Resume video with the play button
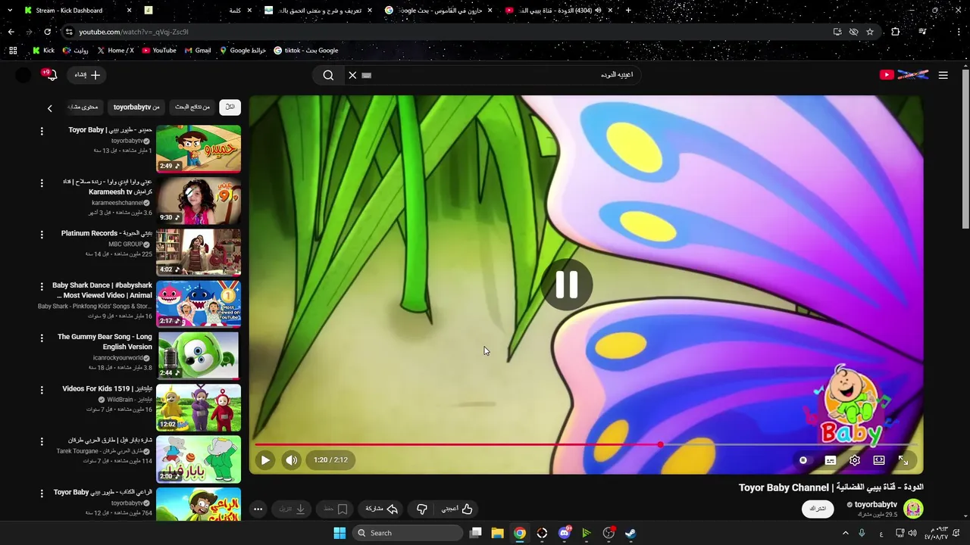Screen dimensions: 970x545 pos(265,459)
